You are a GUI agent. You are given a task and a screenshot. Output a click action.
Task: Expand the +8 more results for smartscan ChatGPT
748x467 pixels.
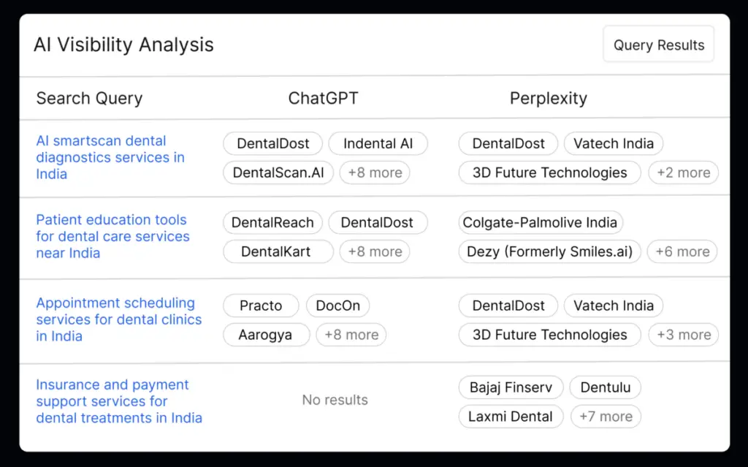tap(375, 172)
